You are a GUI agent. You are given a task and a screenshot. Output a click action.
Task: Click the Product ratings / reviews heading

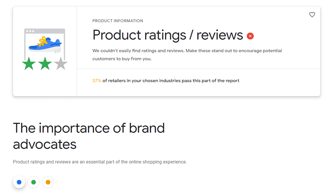coord(168,35)
